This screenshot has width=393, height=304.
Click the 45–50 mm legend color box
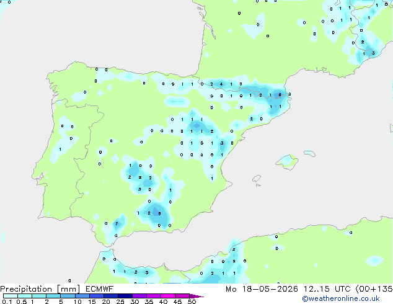(182, 296)
